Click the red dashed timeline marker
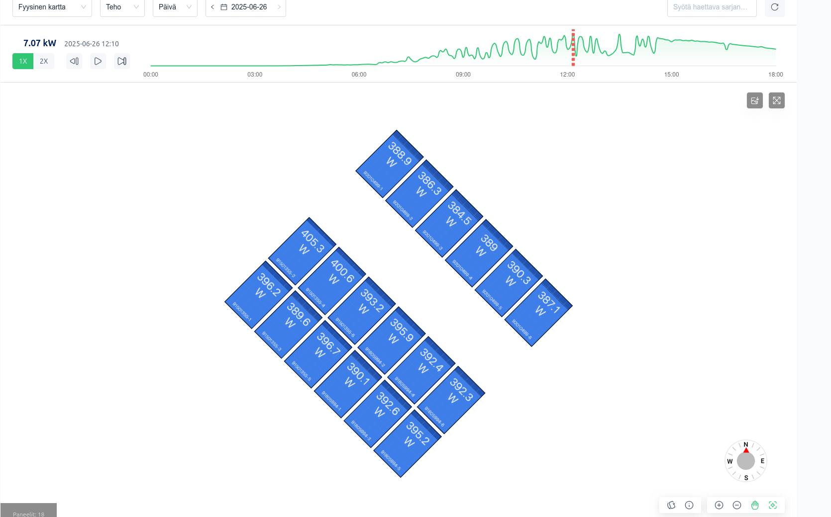 [x=573, y=48]
